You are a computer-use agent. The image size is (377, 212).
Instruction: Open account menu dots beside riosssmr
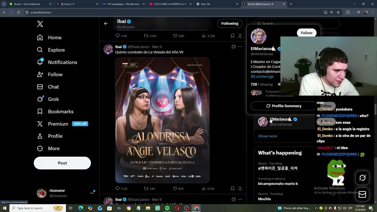tap(92, 193)
